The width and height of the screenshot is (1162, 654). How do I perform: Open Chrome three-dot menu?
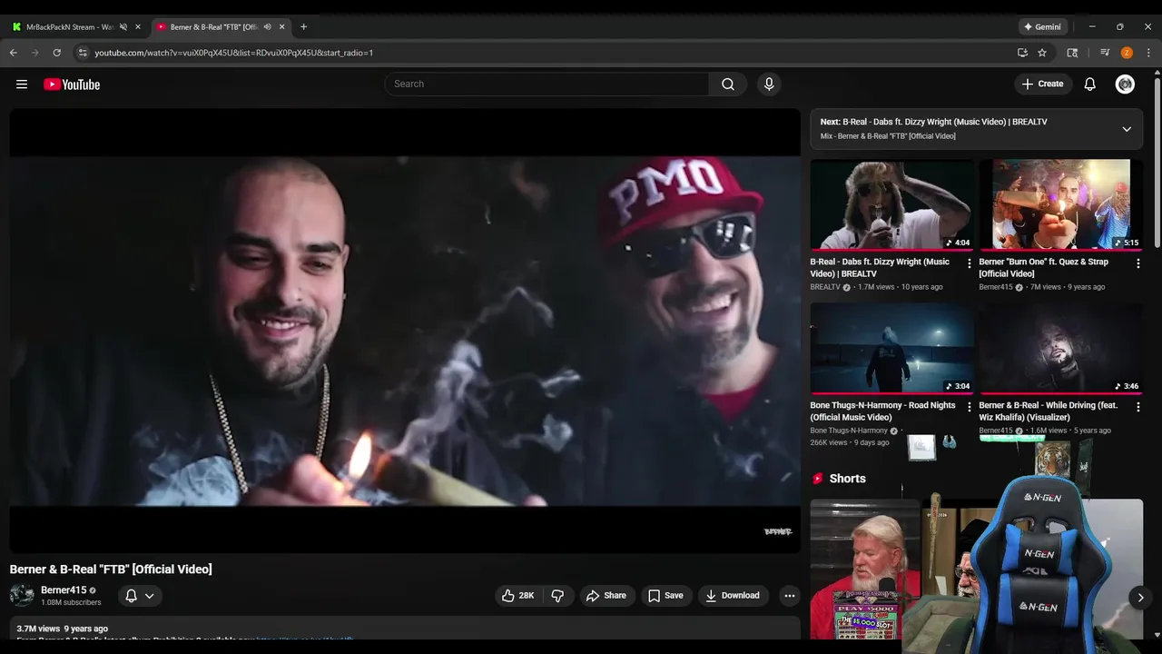1148,53
